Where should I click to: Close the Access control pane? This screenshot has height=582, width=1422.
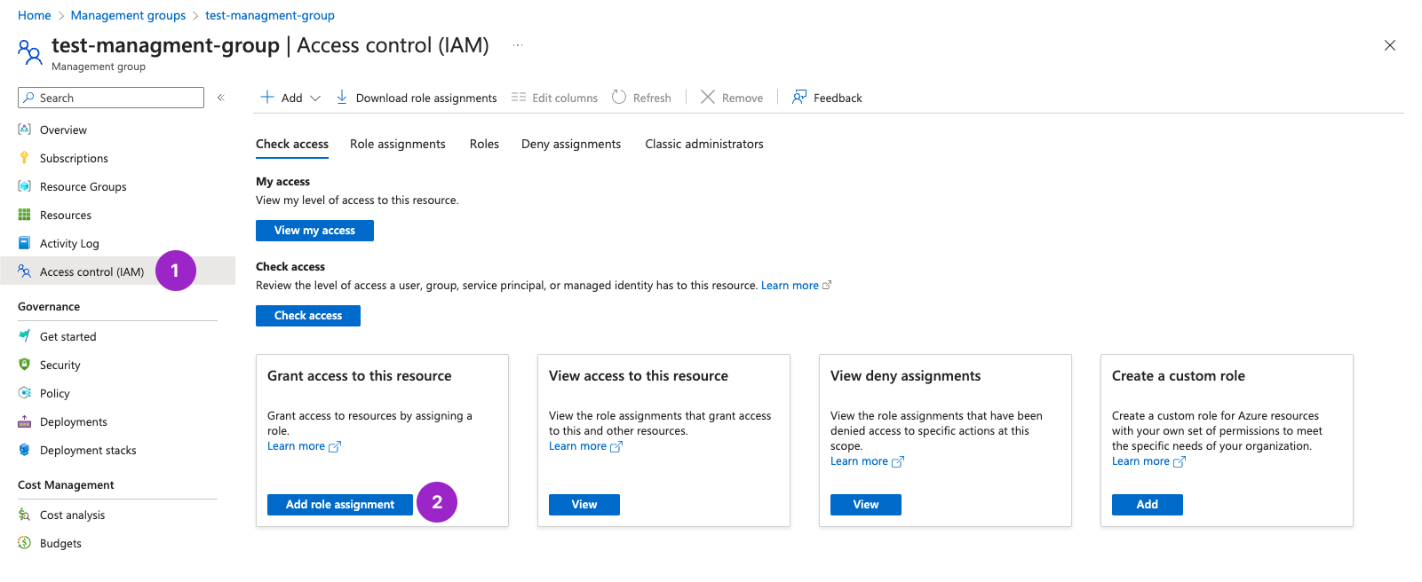click(1390, 45)
